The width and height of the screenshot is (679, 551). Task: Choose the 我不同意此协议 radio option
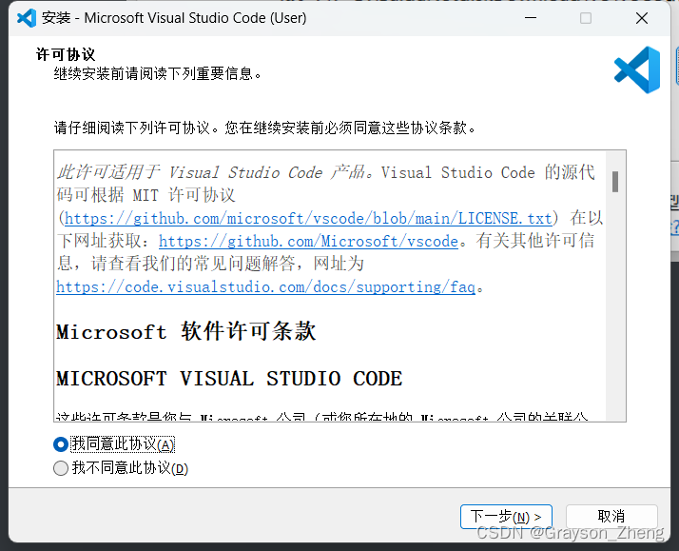(62, 468)
